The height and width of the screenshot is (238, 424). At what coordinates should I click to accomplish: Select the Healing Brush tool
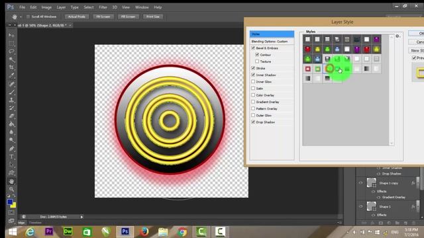tap(12, 84)
